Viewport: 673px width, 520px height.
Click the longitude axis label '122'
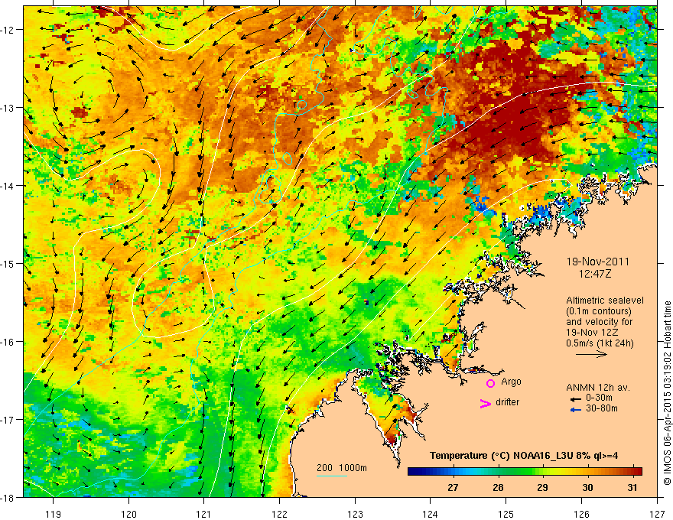pos(279,514)
